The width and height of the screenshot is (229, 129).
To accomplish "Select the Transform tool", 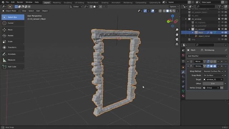I will 13,47.
